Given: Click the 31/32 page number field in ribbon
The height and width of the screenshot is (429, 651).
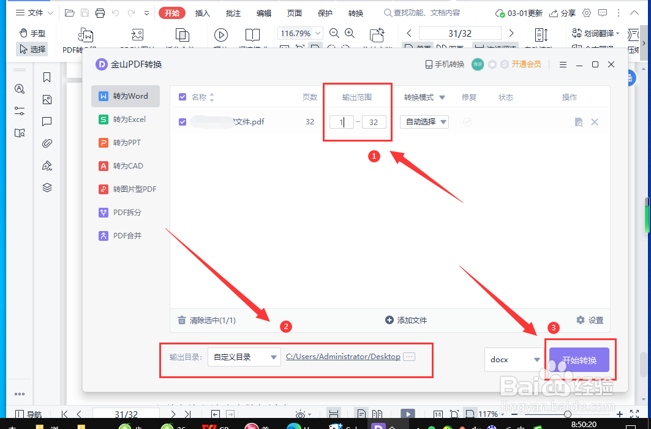Looking at the screenshot, I should (460, 33).
